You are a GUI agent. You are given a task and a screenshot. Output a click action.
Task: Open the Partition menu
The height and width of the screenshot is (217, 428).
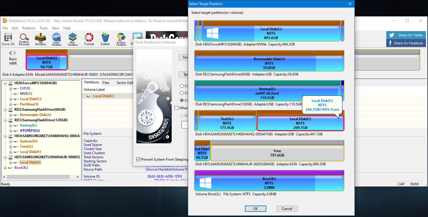[29, 28]
